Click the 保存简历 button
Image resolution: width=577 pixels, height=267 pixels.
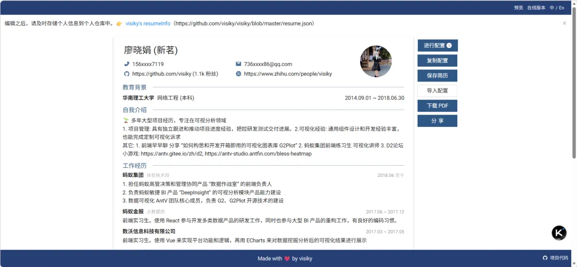(x=438, y=76)
